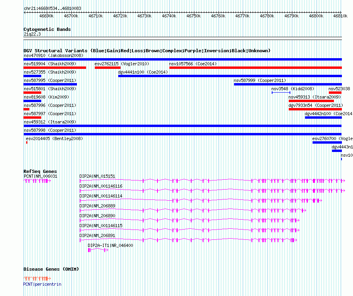Select the DIP2A|NM_206889 transcript label

pos(97,206)
